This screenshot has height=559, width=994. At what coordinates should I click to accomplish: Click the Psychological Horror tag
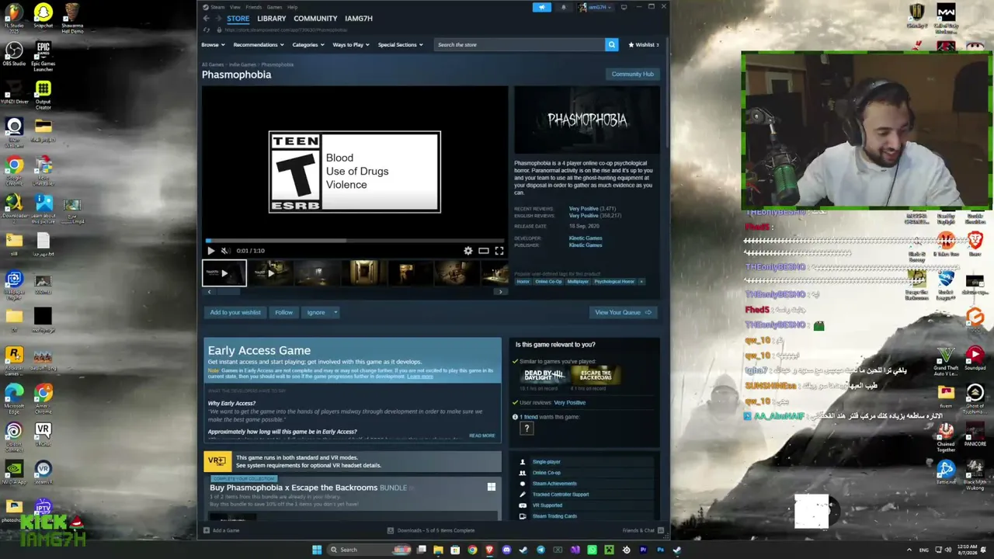point(613,281)
